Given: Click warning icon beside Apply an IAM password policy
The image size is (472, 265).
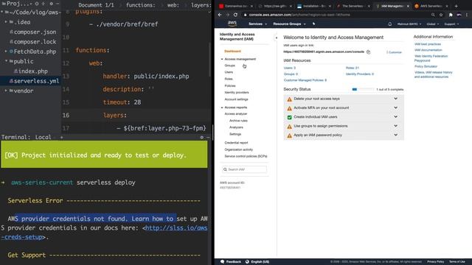Looking at the screenshot, I should coord(289,135).
